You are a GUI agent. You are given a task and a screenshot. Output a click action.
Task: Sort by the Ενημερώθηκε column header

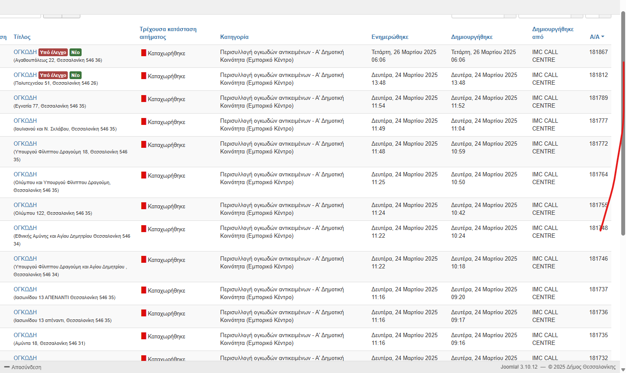pos(390,37)
